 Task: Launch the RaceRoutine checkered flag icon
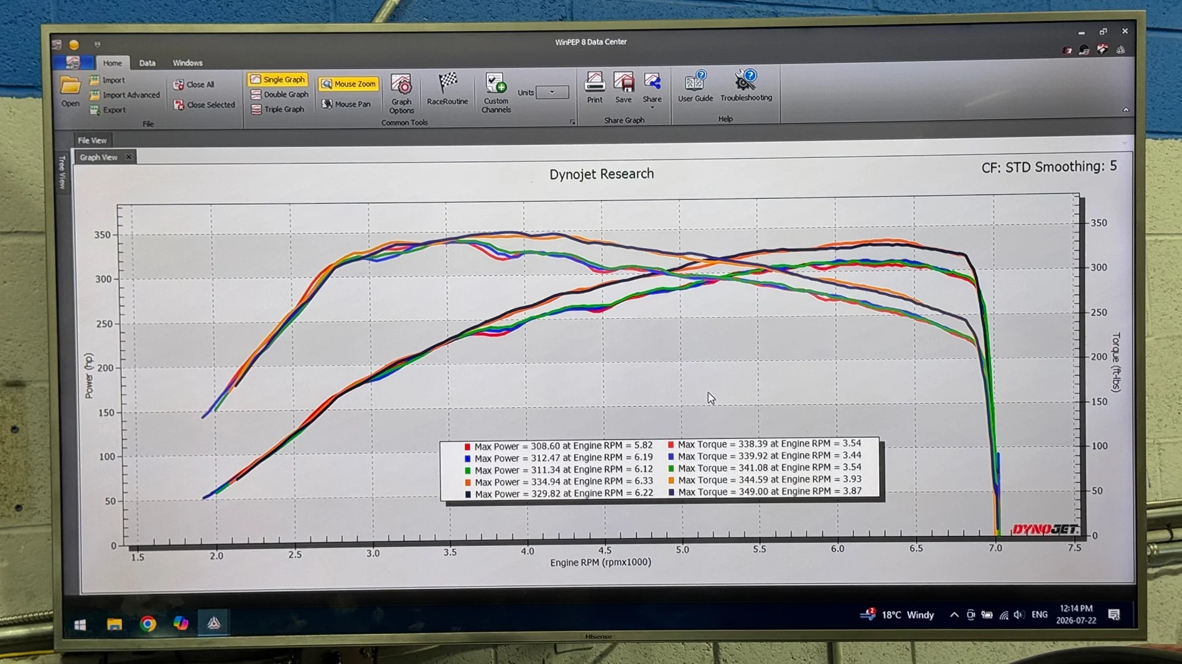tap(447, 88)
